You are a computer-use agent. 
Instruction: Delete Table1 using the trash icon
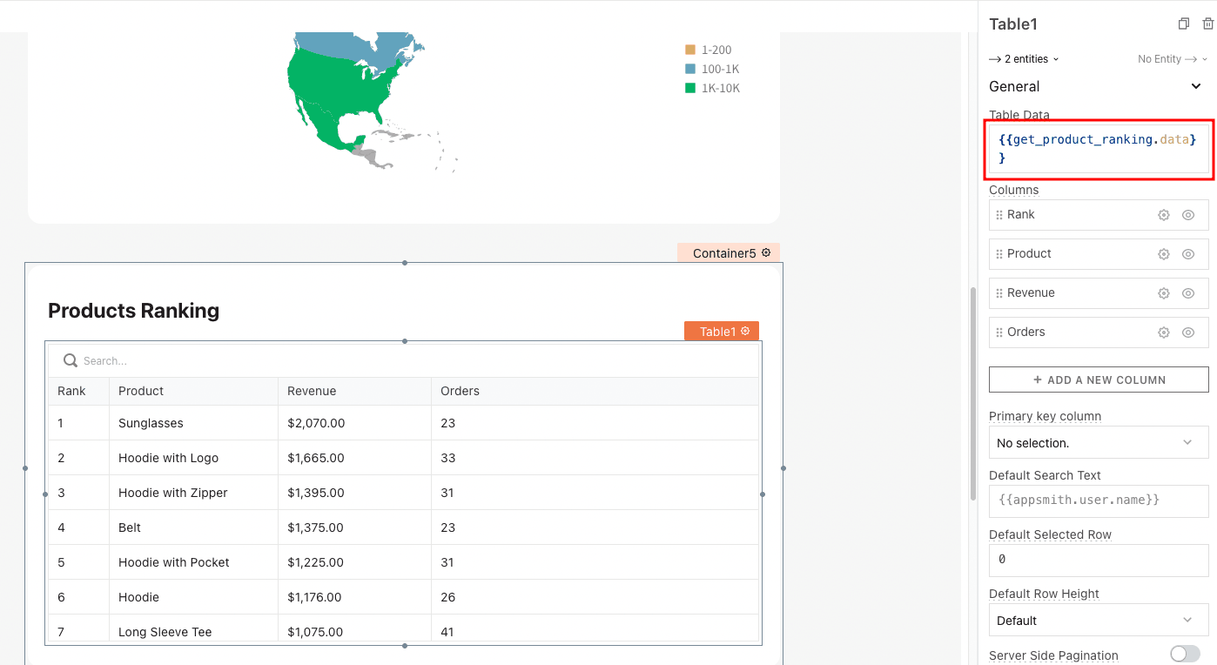[1207, 24]
